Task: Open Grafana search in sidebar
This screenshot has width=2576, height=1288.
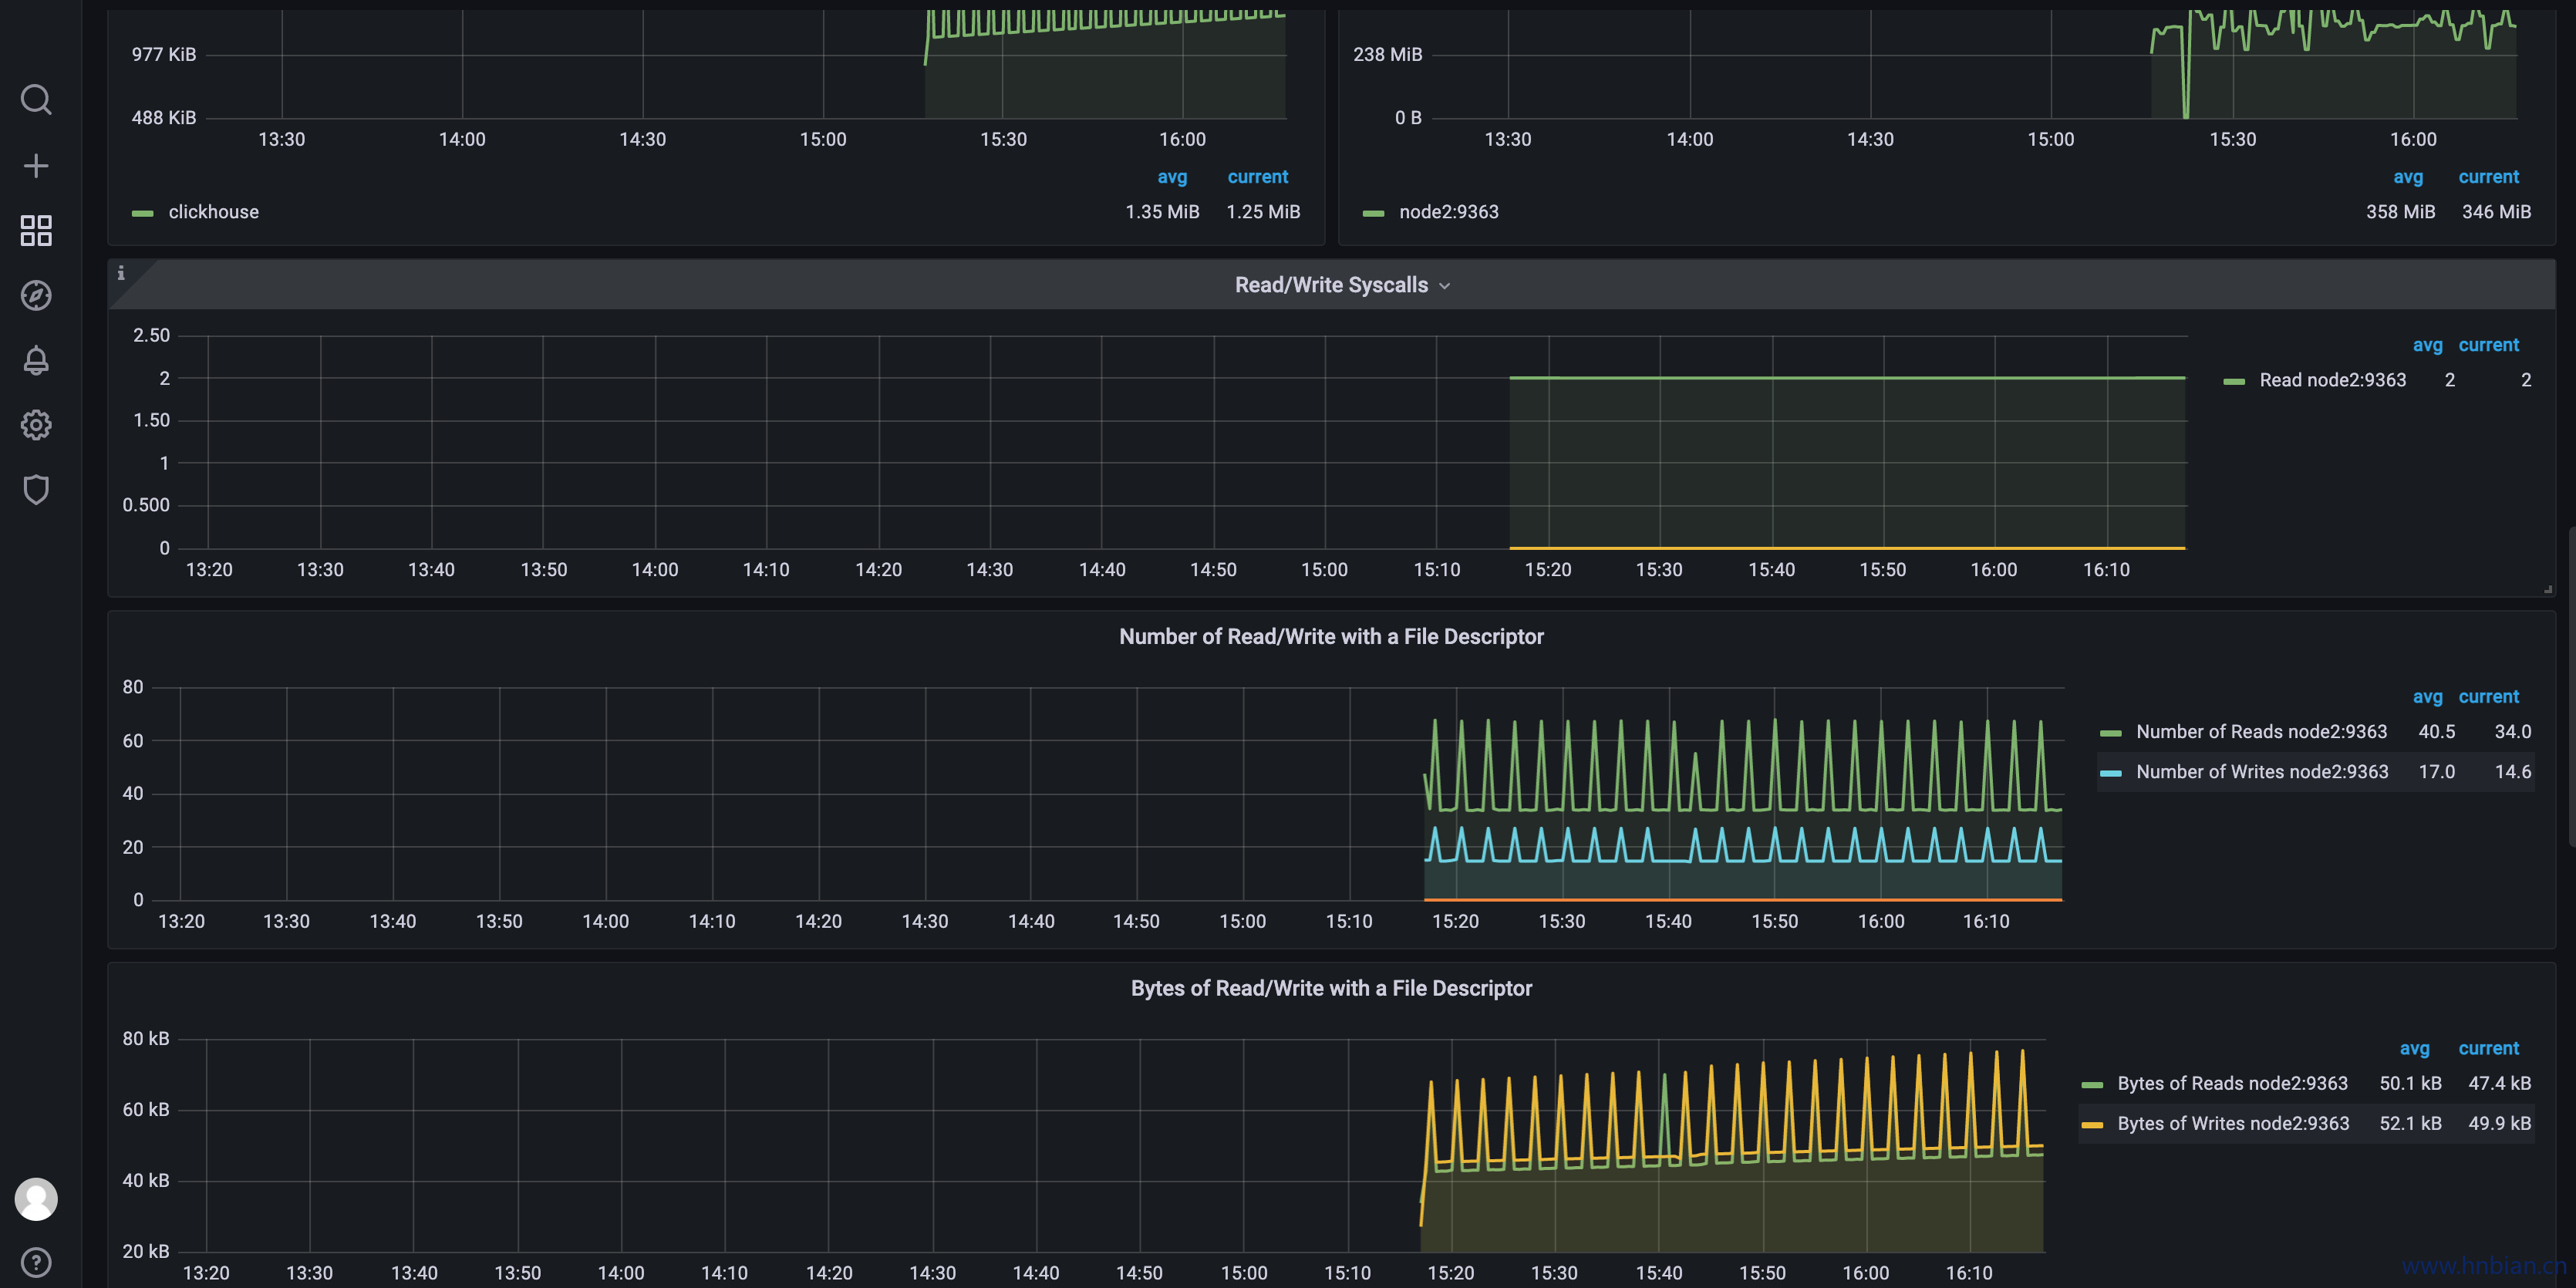Action: [x=36, y=99]
